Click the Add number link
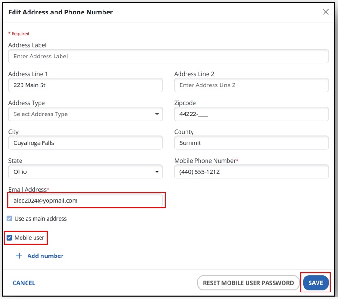338x299 pixels. tap(45, 256)
